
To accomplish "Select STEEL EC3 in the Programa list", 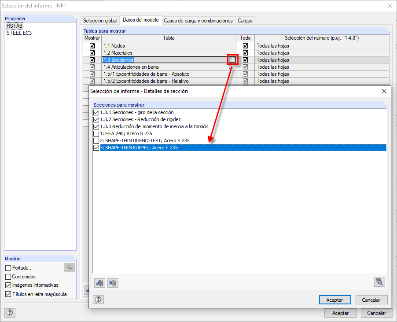I will click(x=19, y=33).
